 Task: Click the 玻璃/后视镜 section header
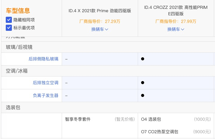19,47
